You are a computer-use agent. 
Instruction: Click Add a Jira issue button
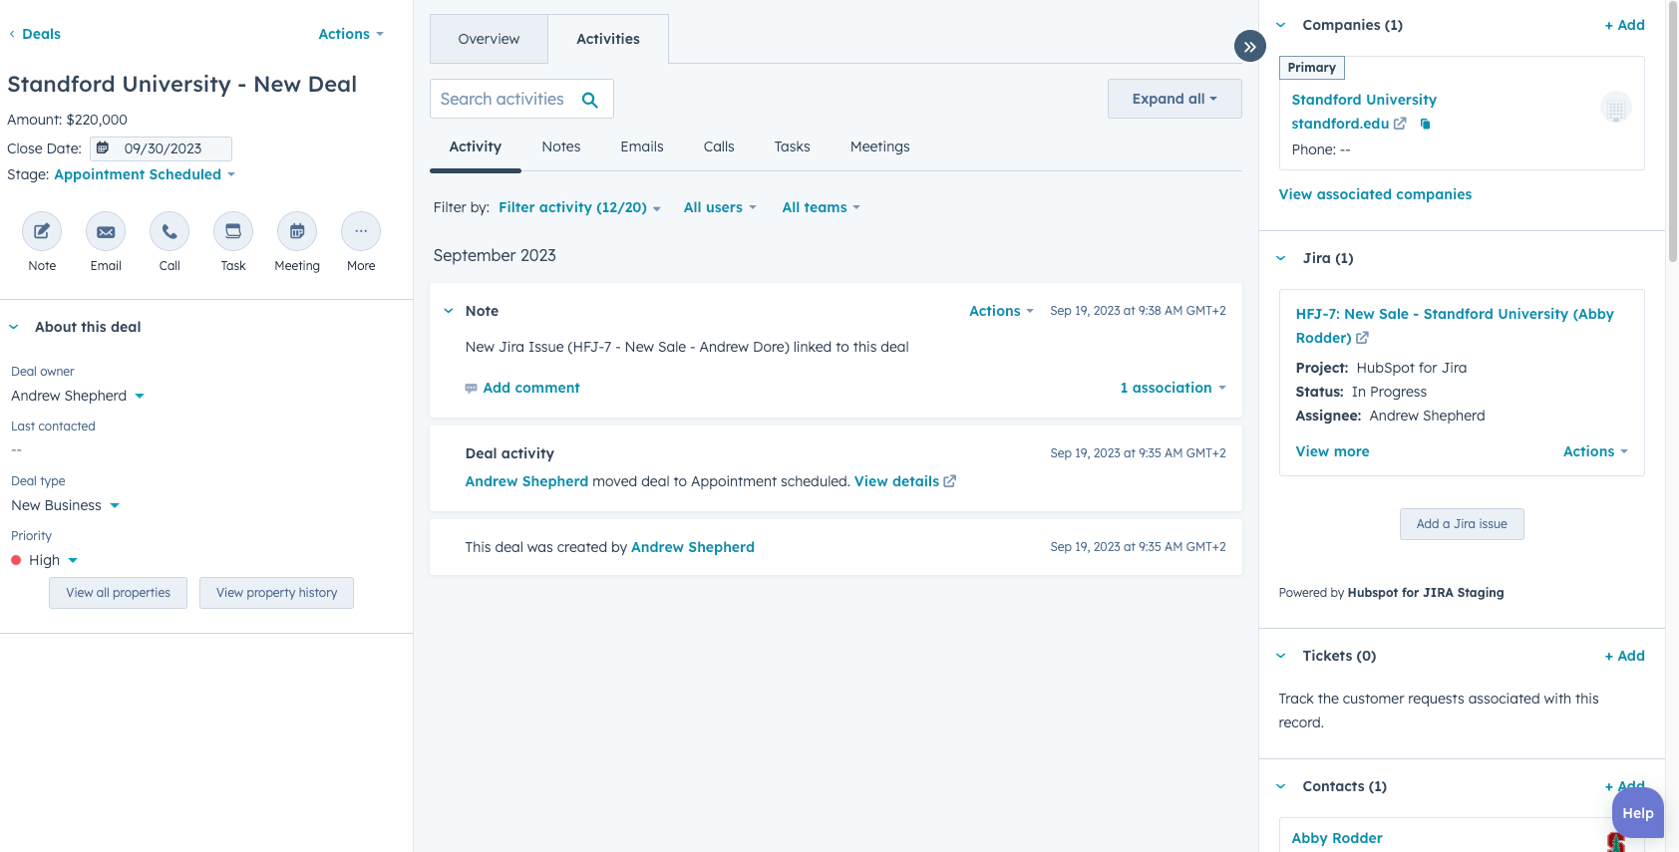(x=1462, y=524)
